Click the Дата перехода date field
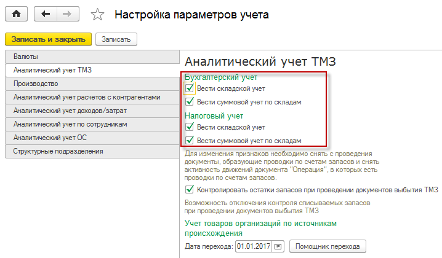 pos(252,246)
